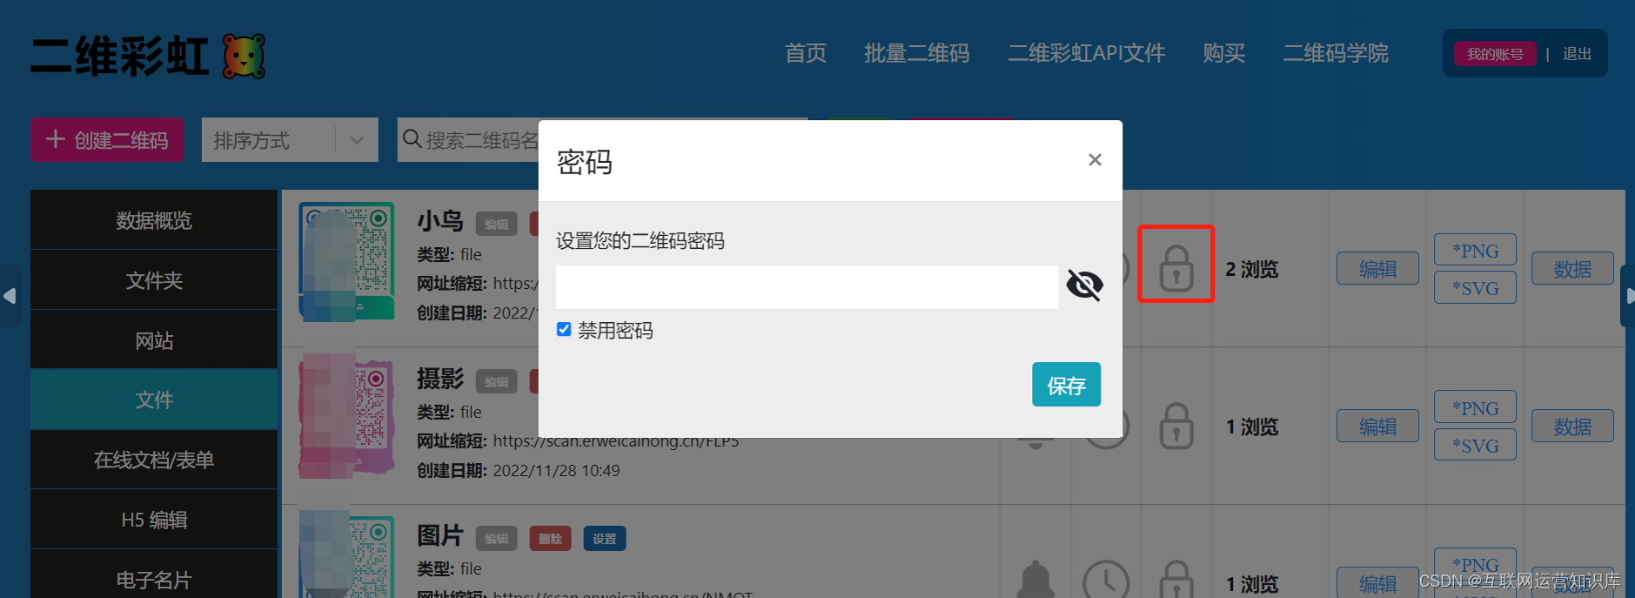Image resolution: width=1635 pixels, height=598 pixels.
Task: Click 编辑 button in 摄影 row
Action: pyautogui.click(x=1377, y=427)
